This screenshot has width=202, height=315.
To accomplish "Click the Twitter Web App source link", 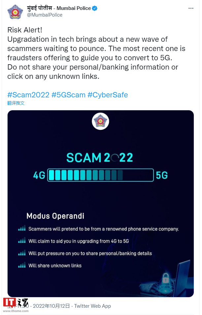I will point(92,306).
